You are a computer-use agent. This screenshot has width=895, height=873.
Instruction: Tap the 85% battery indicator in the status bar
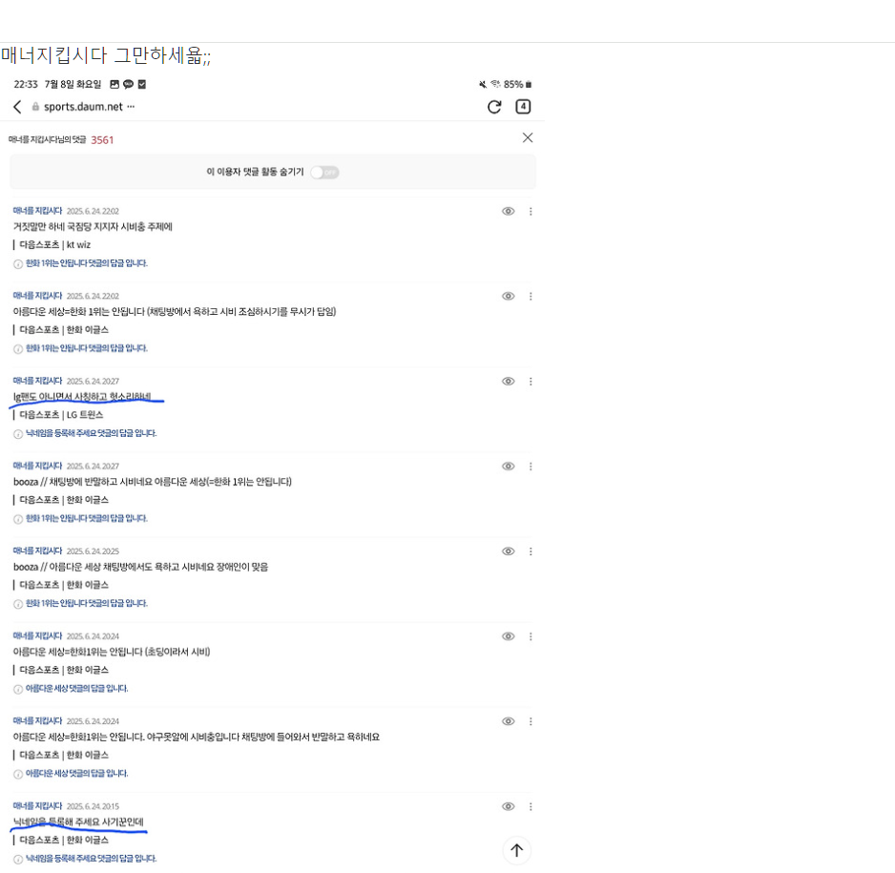point(512,84)
